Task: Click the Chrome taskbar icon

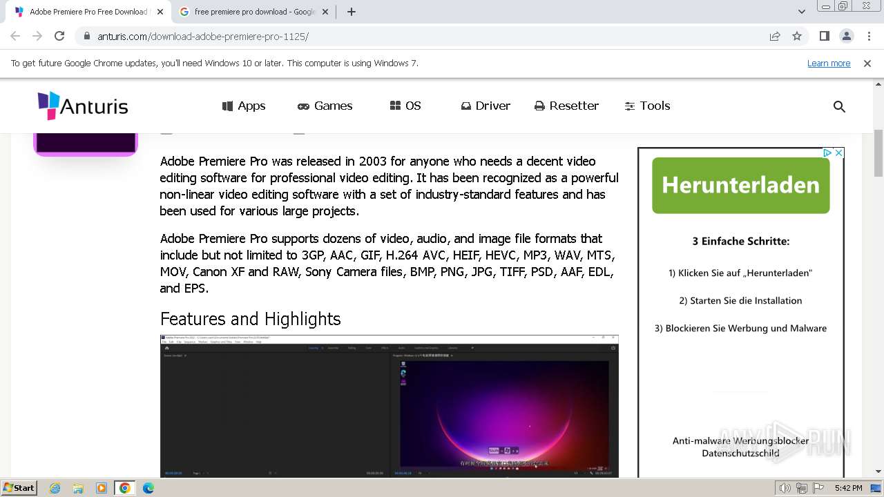Action: pos(125,488)
